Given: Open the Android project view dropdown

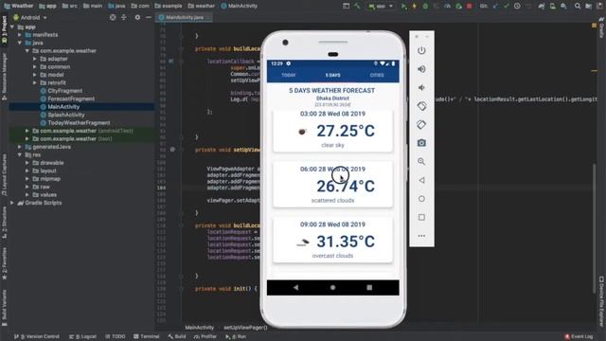Looking at the screenshot, I should (30, 17).
